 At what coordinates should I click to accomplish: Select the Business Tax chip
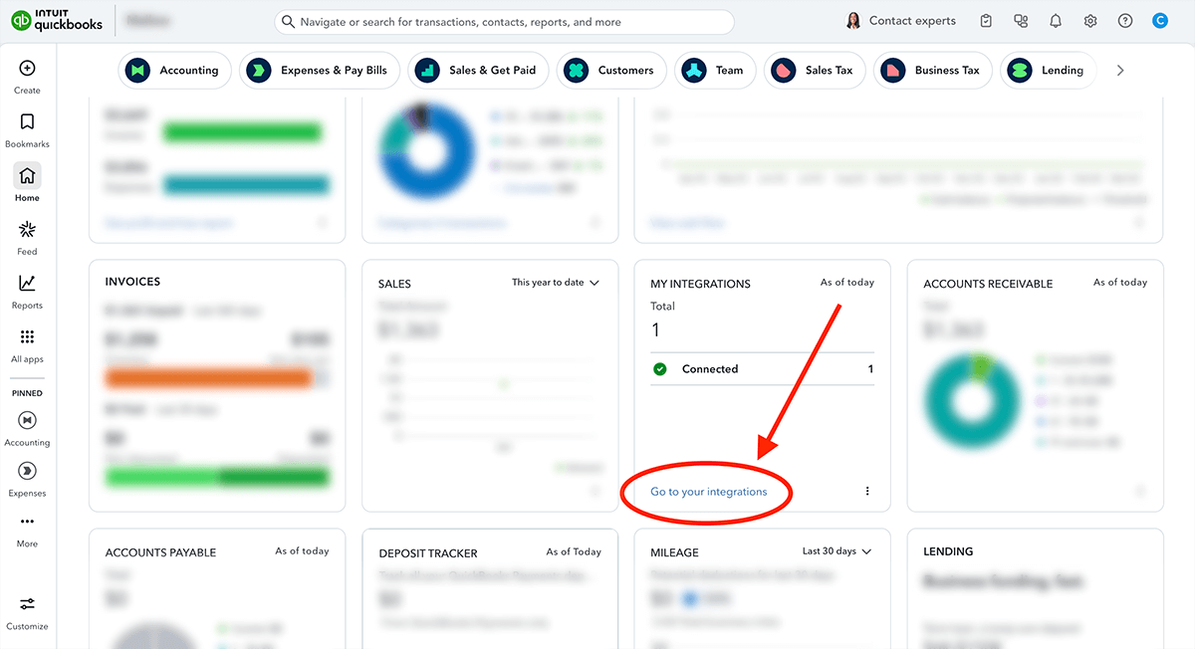[933, 71]
